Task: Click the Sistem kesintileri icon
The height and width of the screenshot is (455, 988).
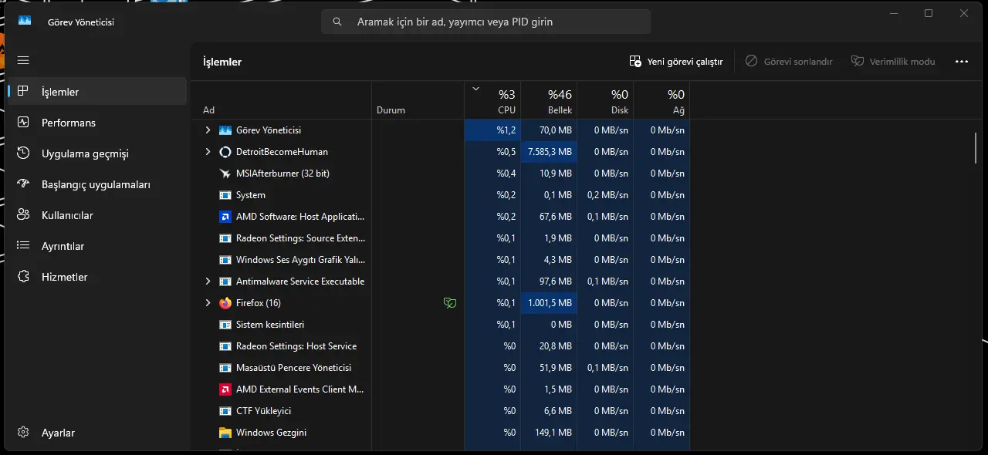Action: coord(225,325)
